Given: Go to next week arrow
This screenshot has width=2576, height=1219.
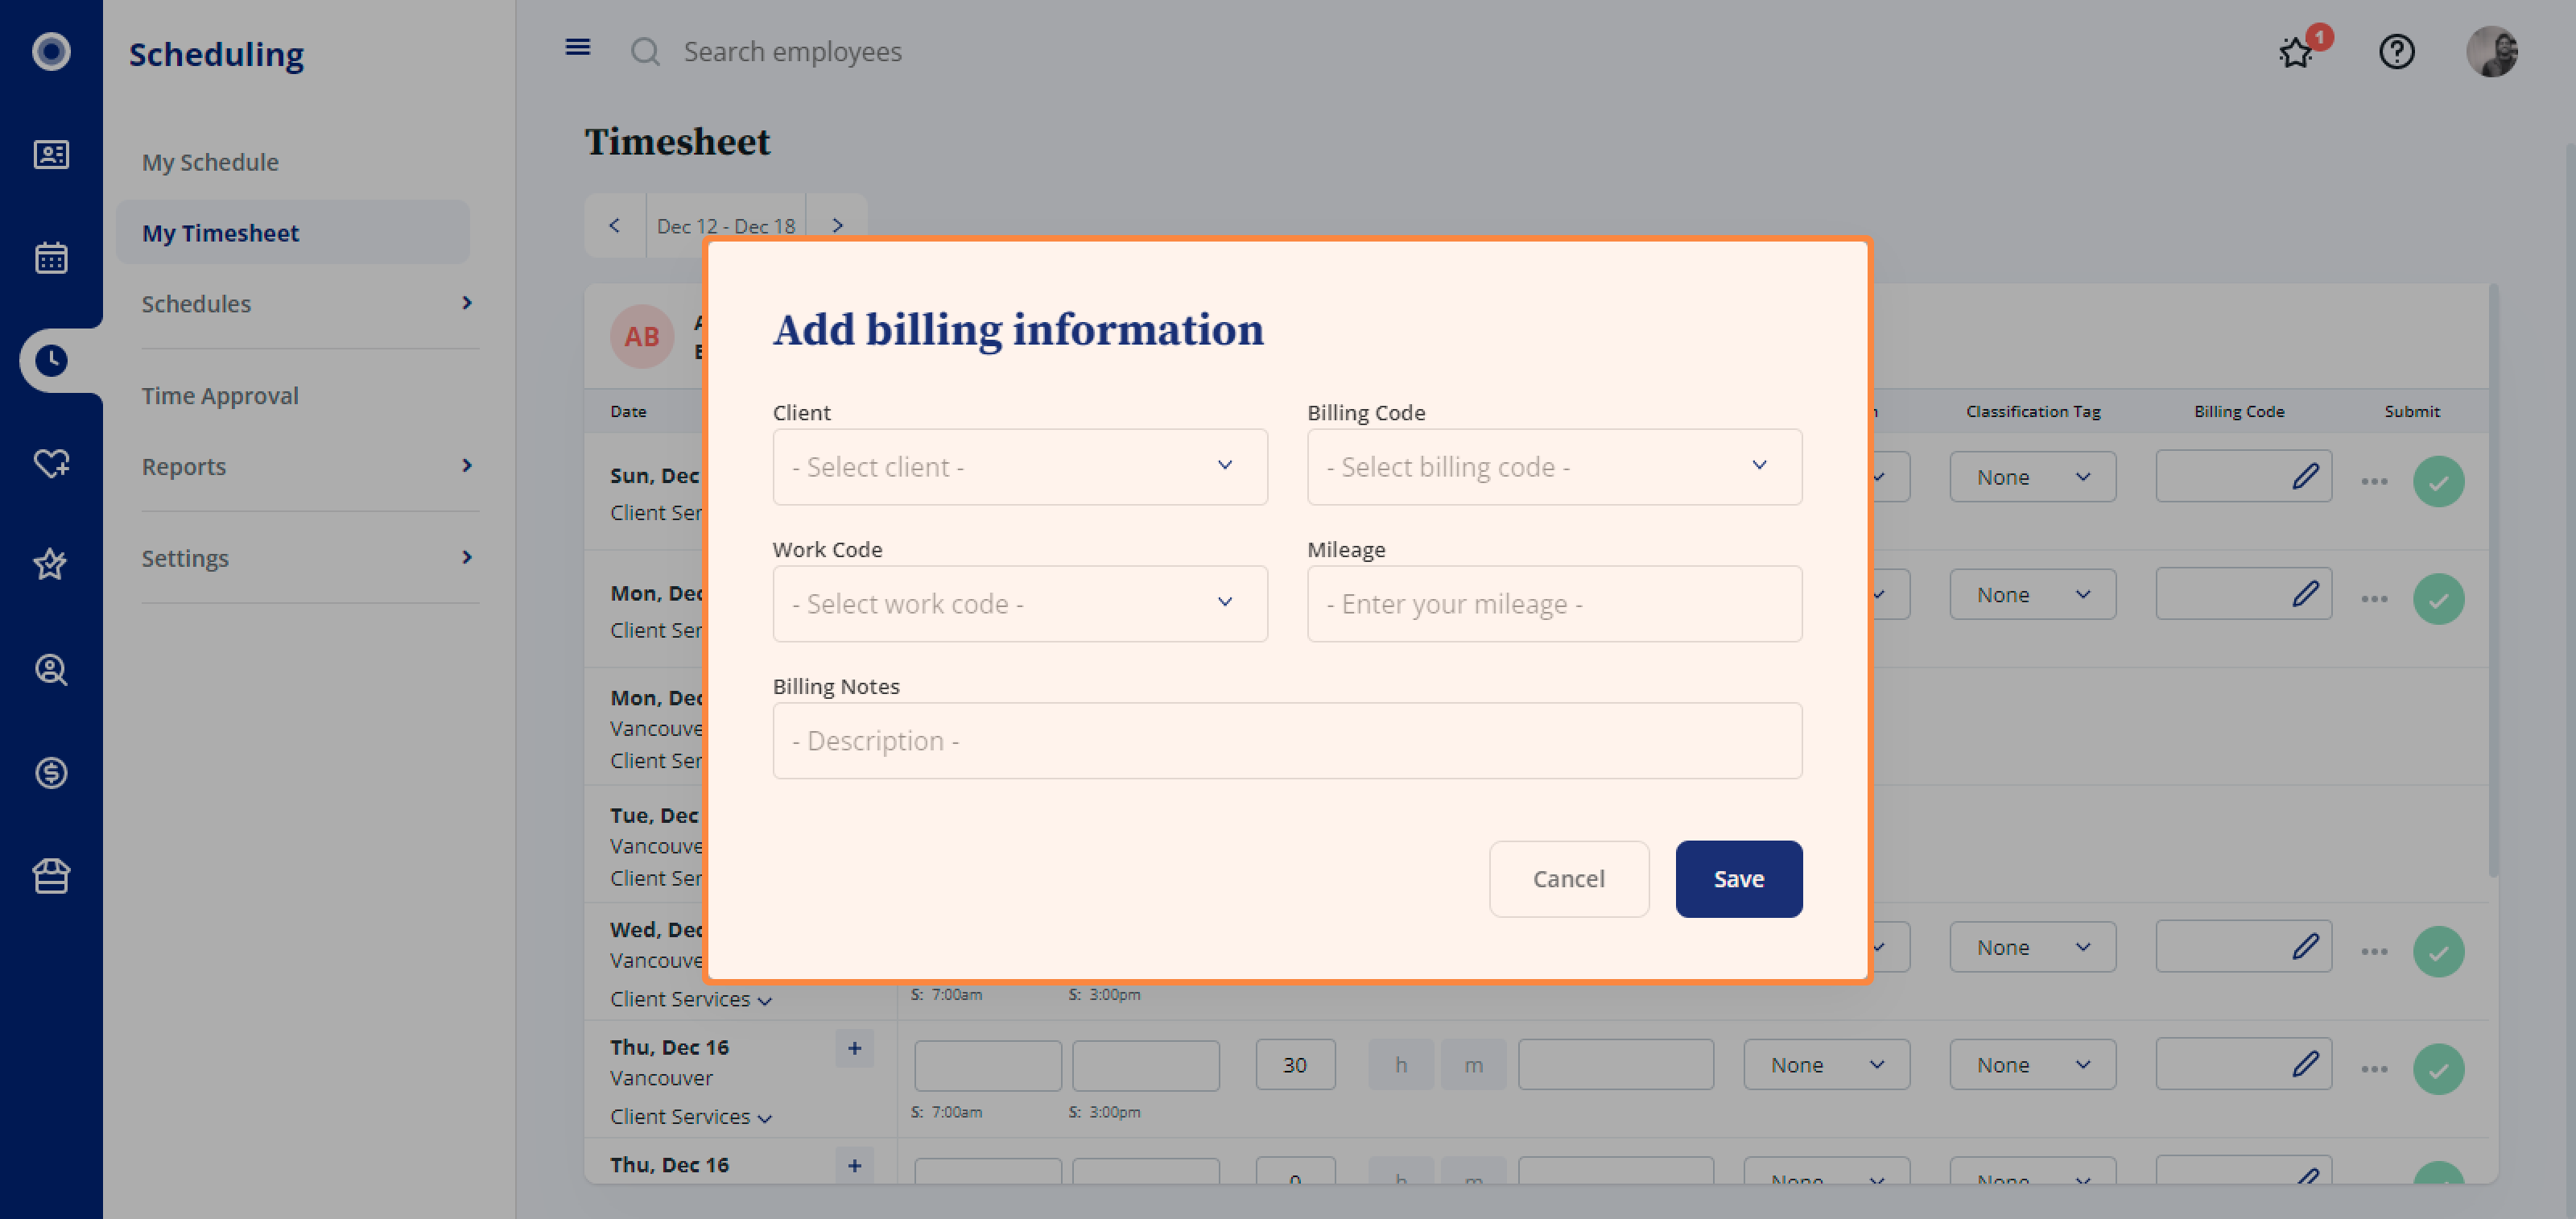Looking at the screenshot, I should point(837,225).
